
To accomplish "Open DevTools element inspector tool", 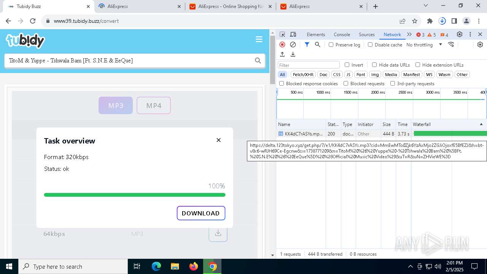I will click(x=282, y=34).
